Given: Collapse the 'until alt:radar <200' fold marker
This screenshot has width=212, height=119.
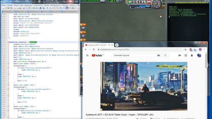Looking at the screenshot, I should (x=9, y=106).
